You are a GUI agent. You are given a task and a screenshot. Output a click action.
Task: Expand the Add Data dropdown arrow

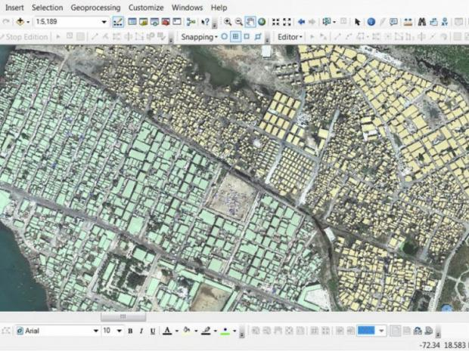click(x=28, y=22)
